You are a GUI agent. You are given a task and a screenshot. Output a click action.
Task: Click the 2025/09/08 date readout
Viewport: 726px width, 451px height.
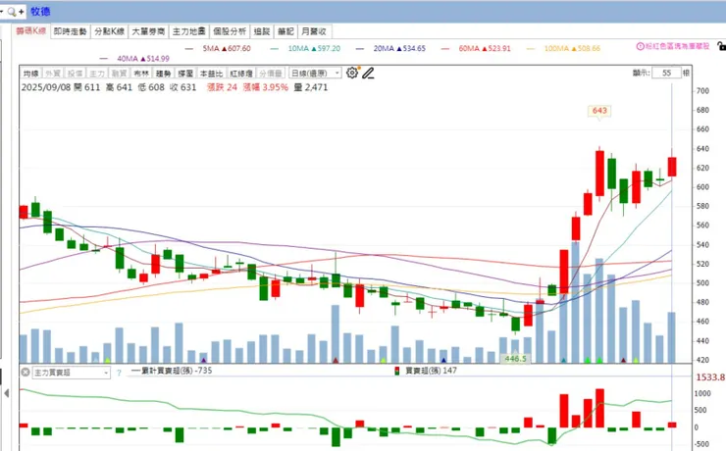coord(45,87)
